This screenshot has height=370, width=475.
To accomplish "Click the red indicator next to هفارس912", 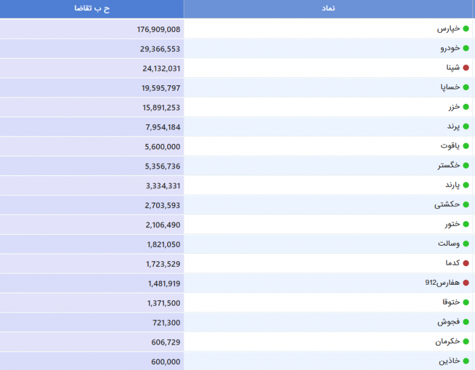I will click(x=466, y=282).
